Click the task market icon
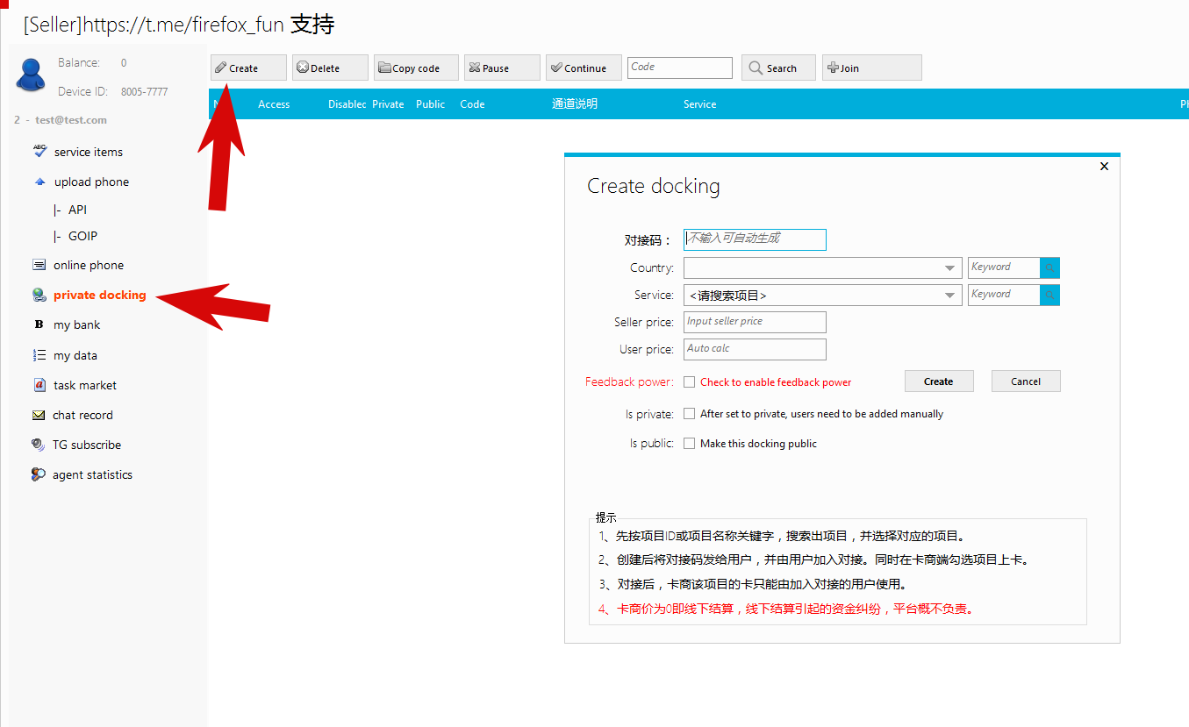 [39, 385]
